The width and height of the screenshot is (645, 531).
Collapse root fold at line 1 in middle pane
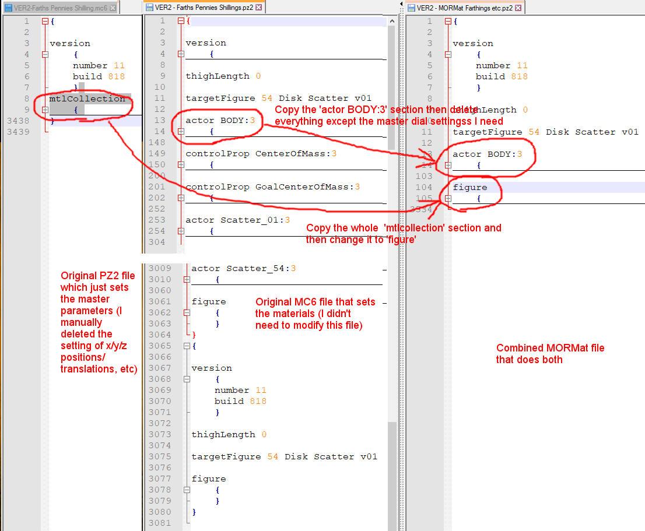tap(181, 20)
